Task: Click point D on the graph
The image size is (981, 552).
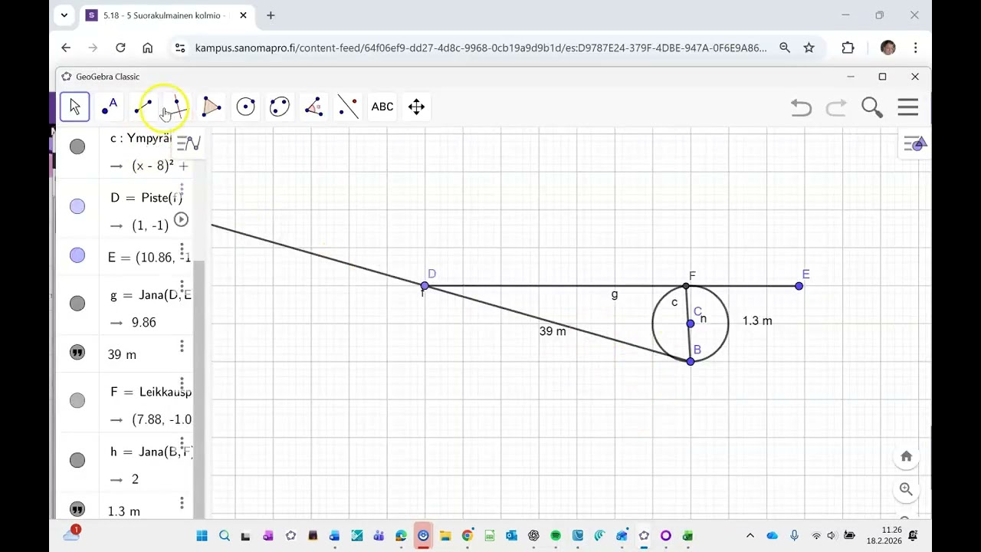Action: [x=425, y=286]
